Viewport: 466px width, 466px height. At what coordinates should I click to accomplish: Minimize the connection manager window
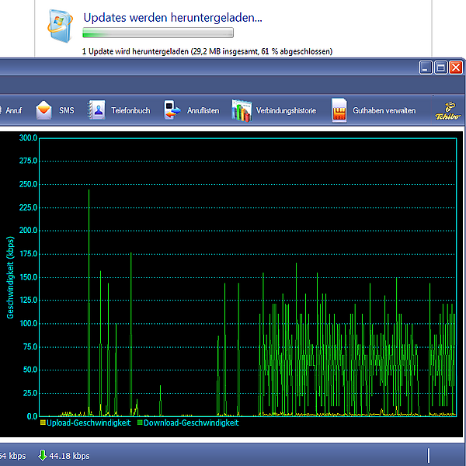pyautogui.click(x=426, y=68)
